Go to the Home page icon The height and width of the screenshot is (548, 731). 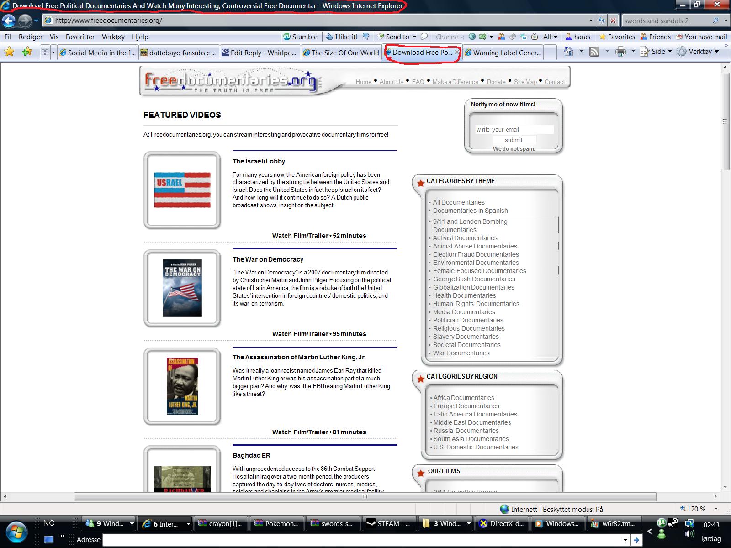(x=569, y=52)
